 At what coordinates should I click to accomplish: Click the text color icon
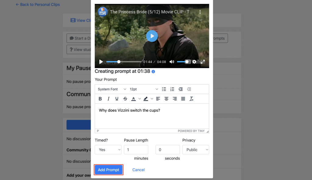tap(133, 99)
